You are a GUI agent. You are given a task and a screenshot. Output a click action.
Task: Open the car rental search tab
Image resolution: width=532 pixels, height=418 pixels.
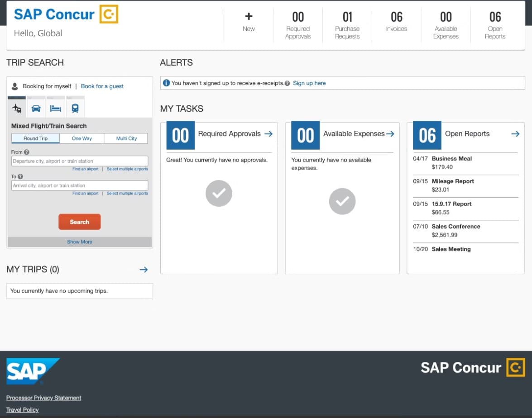tap(36, 109)
